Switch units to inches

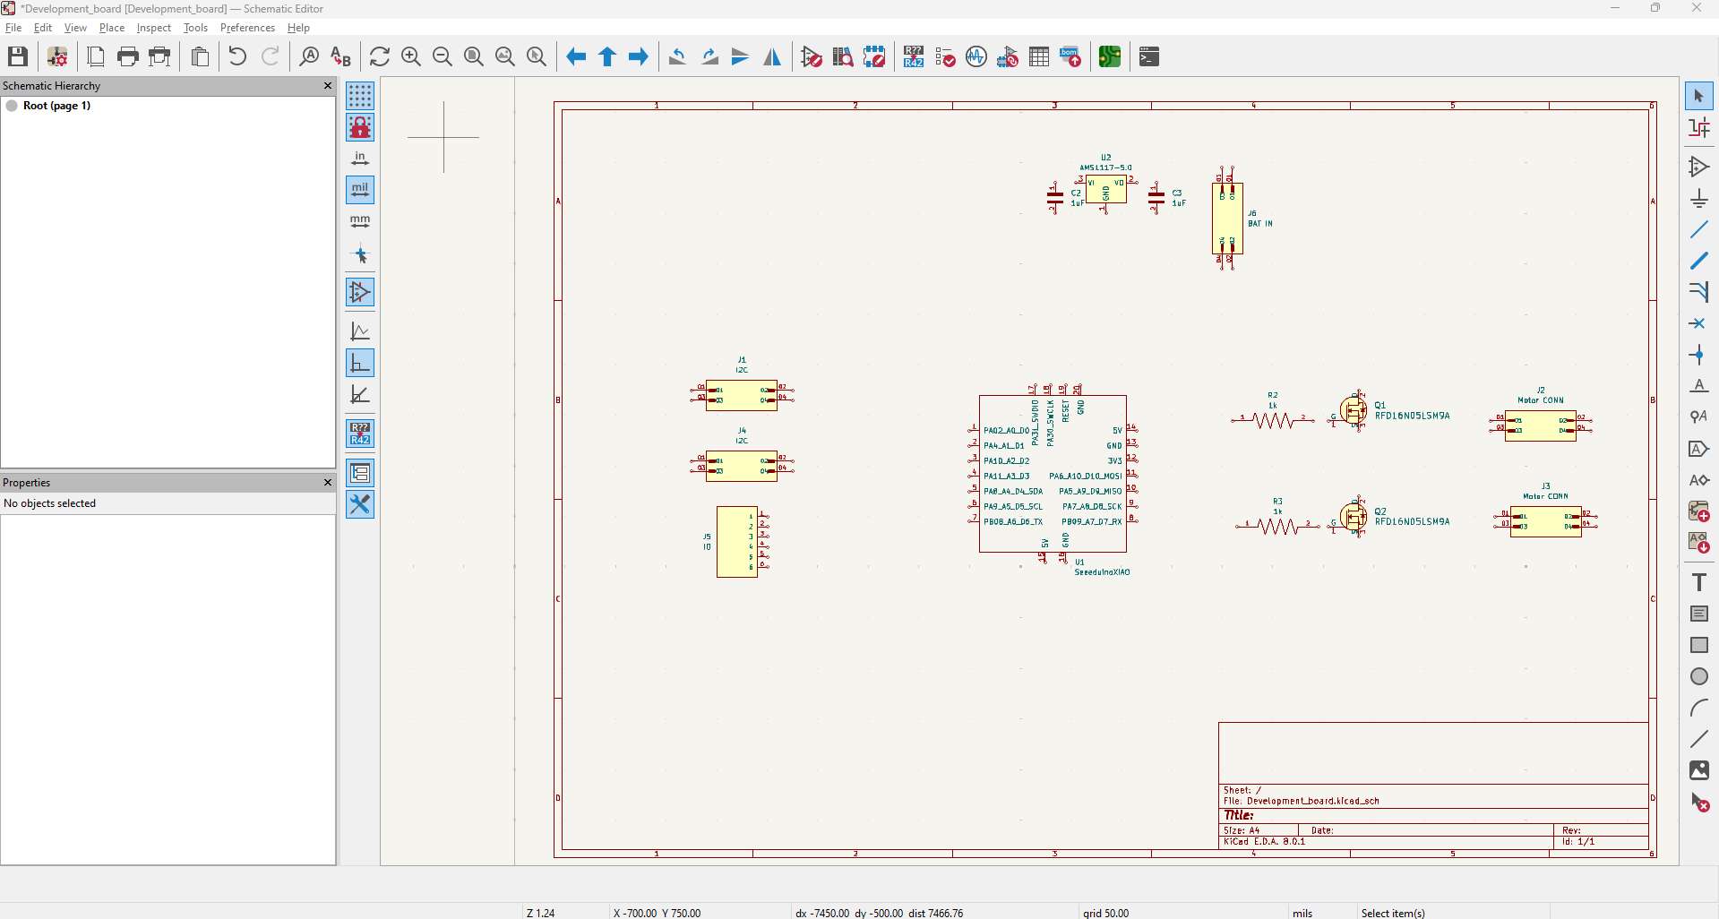[x=360, y=159]
